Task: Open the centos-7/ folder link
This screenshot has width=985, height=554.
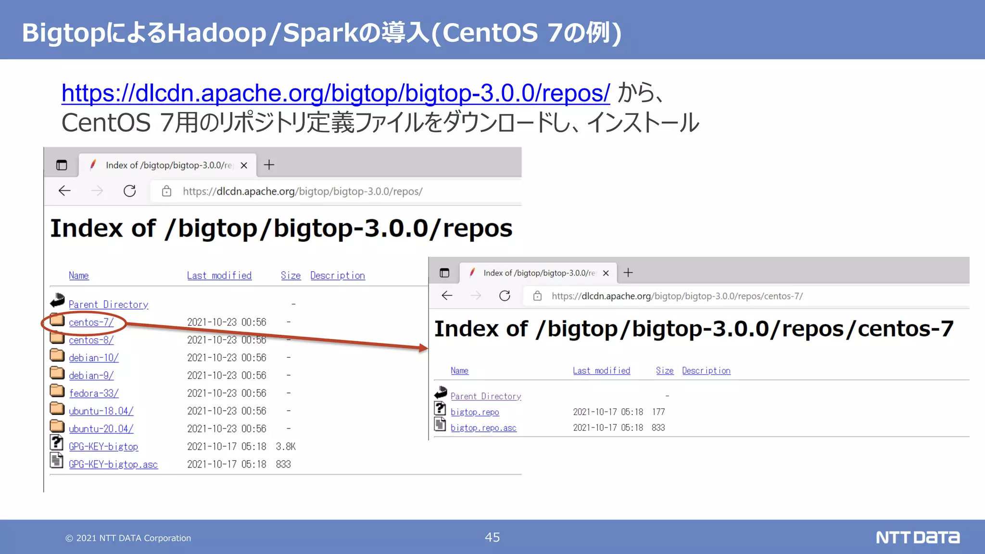Action: [91, 322]
